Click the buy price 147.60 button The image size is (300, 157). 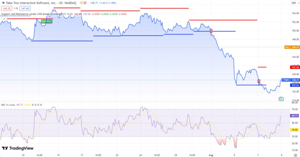pyautogui.click(x=25, y=8)
